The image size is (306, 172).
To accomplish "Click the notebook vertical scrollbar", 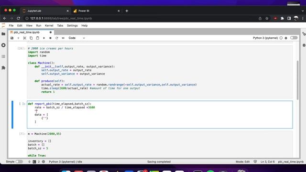I will pos(297,80).
